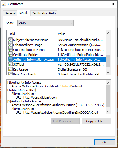Screen dimensions: 118x148
Task: Click field list scroll down arrow
Action: point(108,73)
